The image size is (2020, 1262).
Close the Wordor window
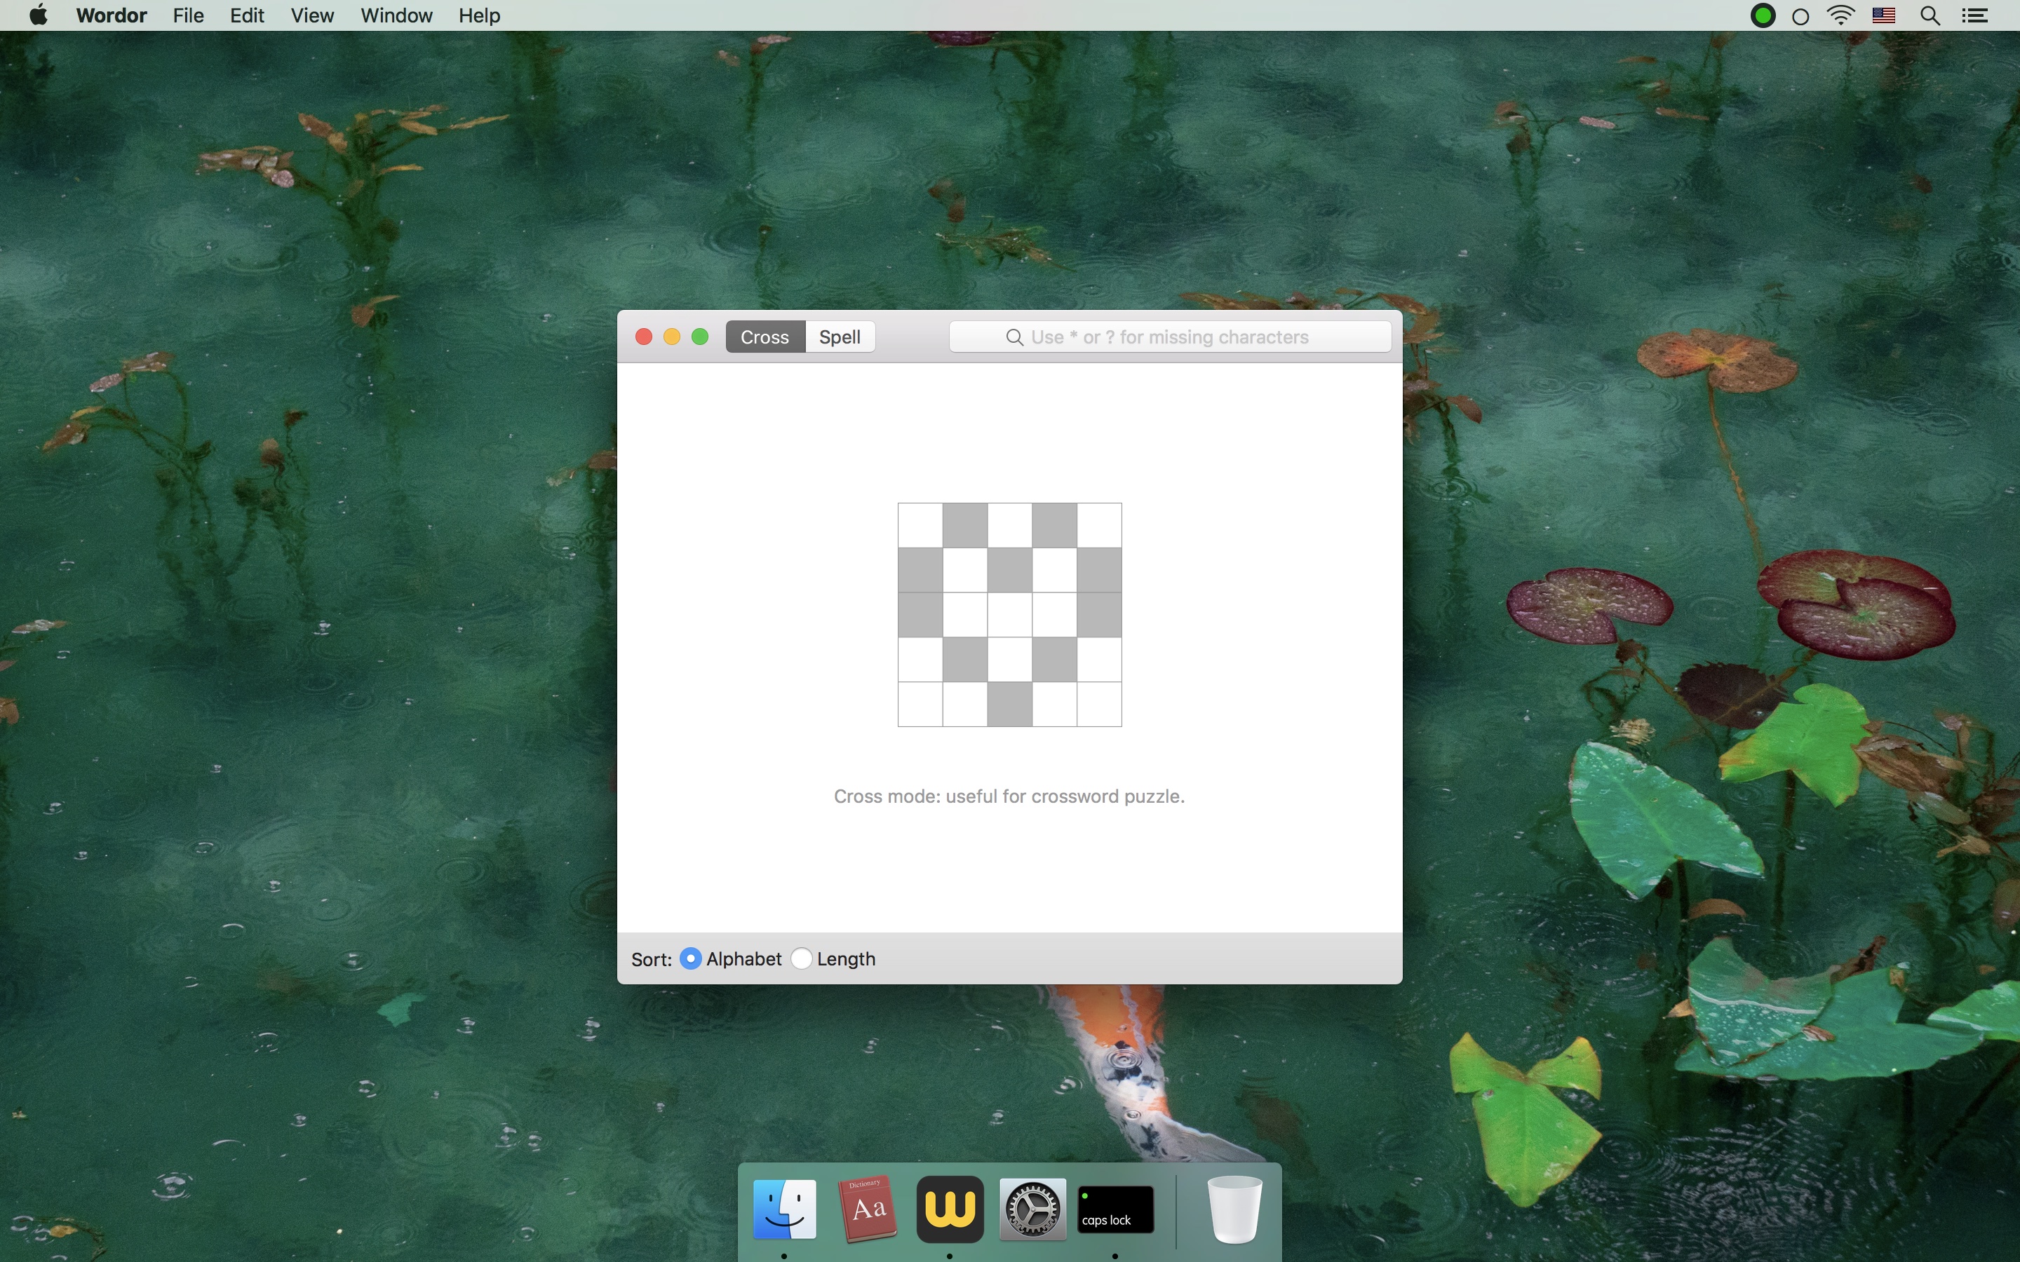tap(644, 337)
